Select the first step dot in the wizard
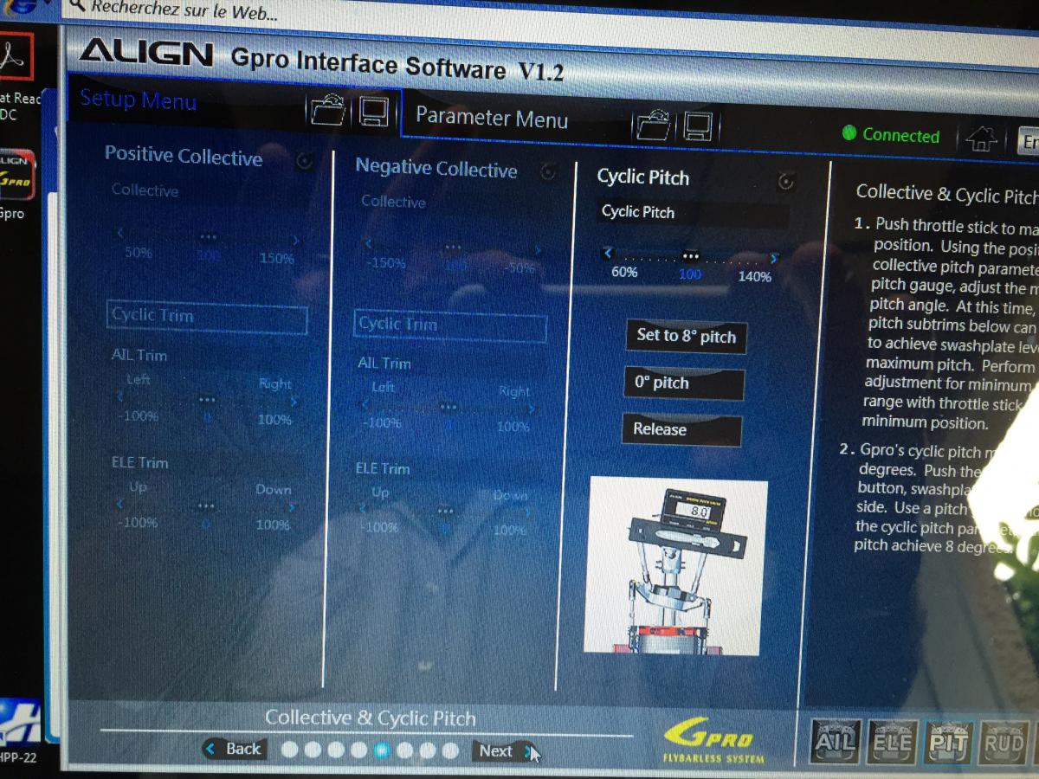 click(x=291, y=749)
